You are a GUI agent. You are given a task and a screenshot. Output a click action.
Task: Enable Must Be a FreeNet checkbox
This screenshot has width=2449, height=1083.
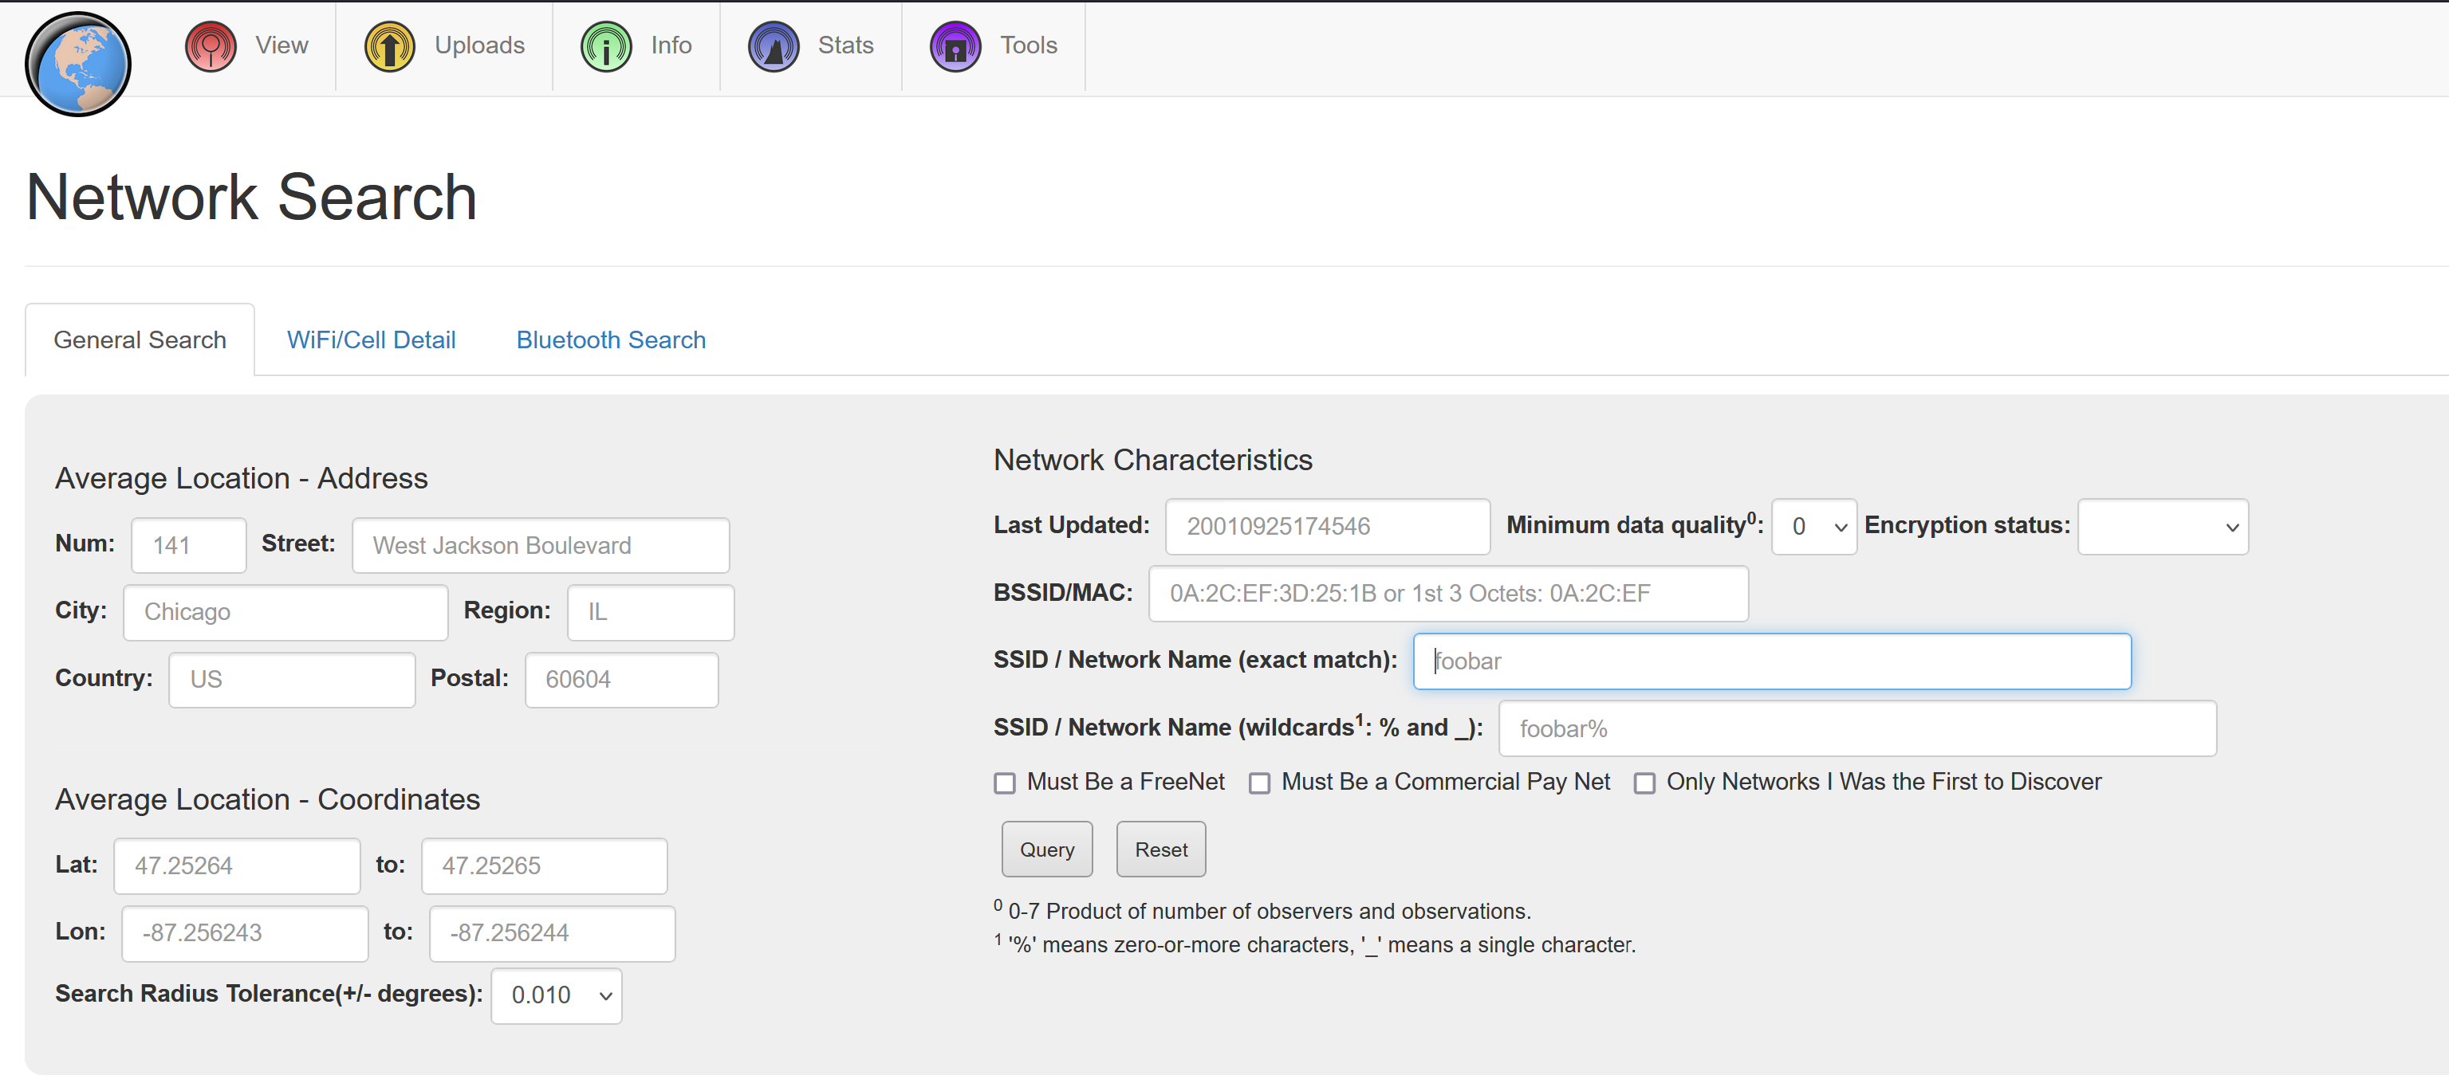1005,783
